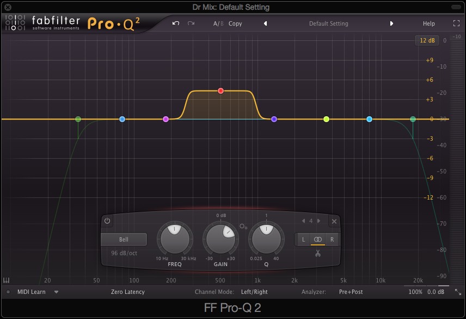Screen dimensions: 466x319
Task: Open the Bell filter shape dropdown
Action: pyautogui.click(x=124, y=239)
